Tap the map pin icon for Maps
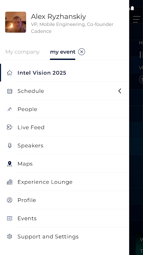The height and width of the screenshot is (255, 143). (10, 164)
